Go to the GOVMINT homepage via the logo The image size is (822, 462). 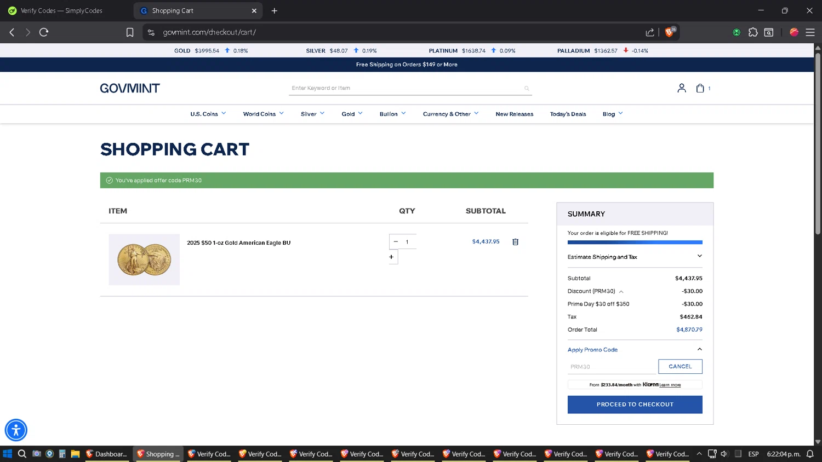(130, 88)
